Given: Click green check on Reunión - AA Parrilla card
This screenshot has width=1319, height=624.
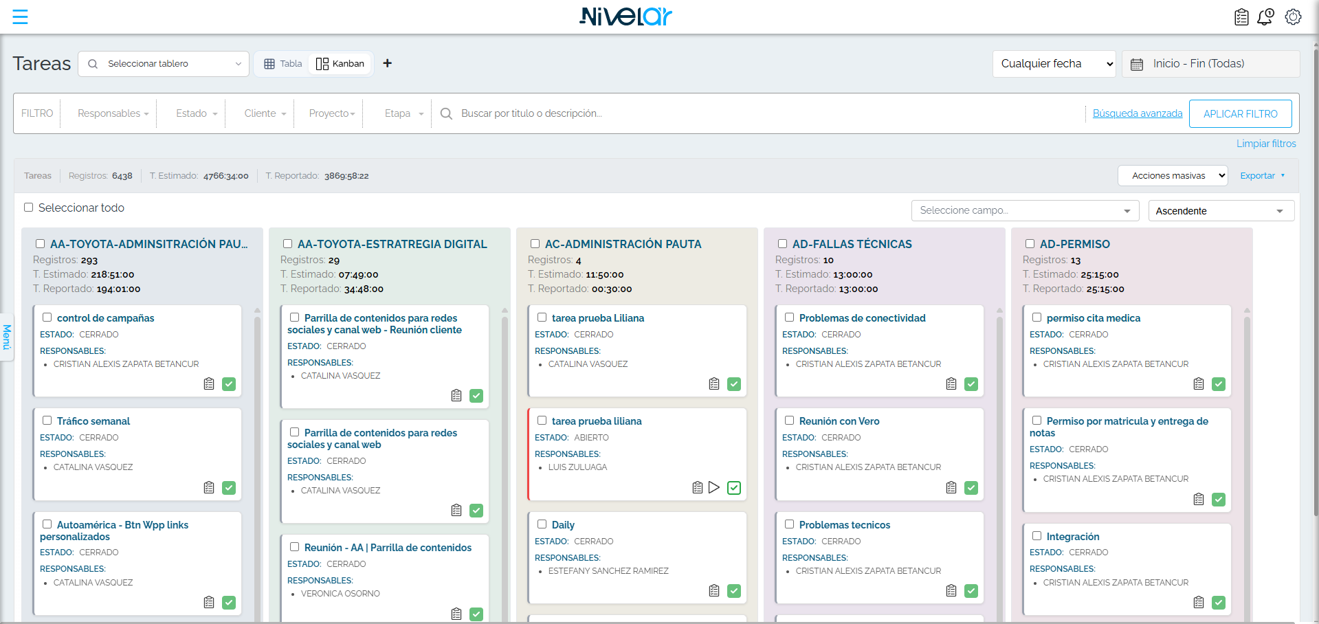Looking at the screenshot, I should pyautogui.click(x=476, y=614).
